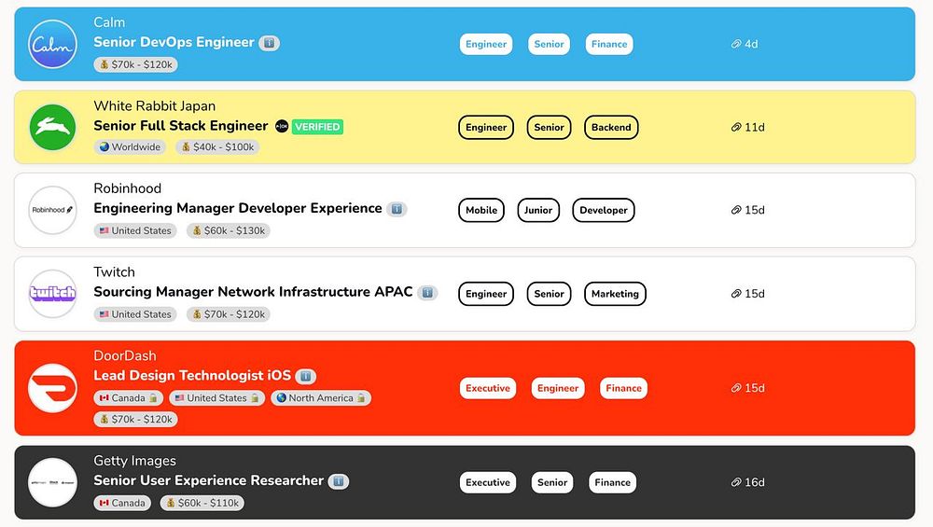Select Executive tag in Getty Images row
Screen dimensions: 933x527
pyautogui.click(x=488, y=482)
